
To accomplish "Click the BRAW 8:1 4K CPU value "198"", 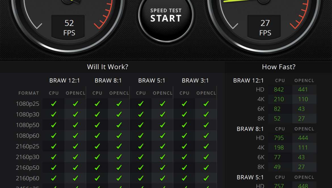I will click(x=279, y=148).
